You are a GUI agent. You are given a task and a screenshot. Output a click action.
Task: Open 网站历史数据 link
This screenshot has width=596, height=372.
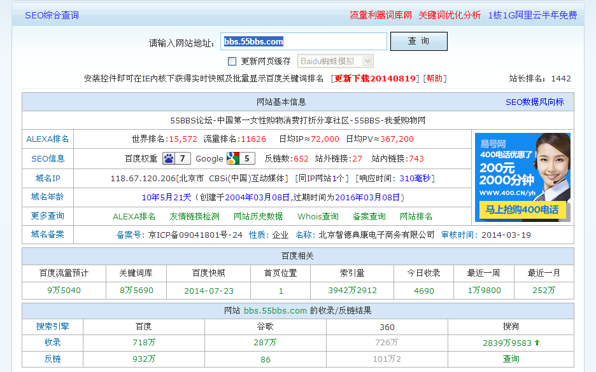click(x=258, y=216)
